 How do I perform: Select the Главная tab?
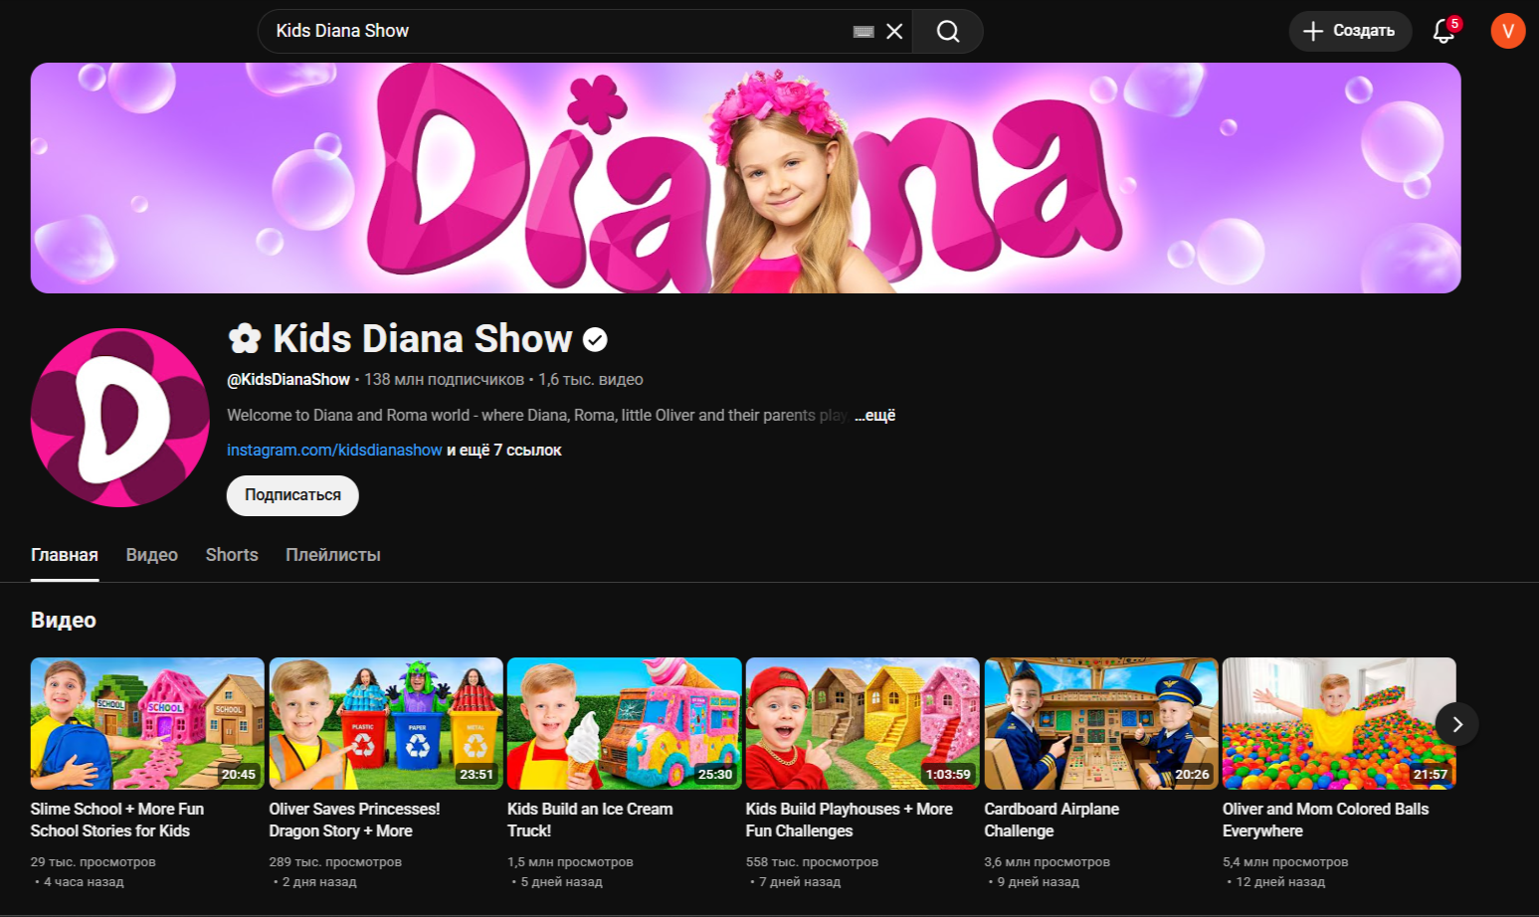[65, 555]
